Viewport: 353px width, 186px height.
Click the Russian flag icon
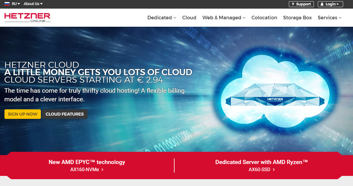(x=7, y=4)
